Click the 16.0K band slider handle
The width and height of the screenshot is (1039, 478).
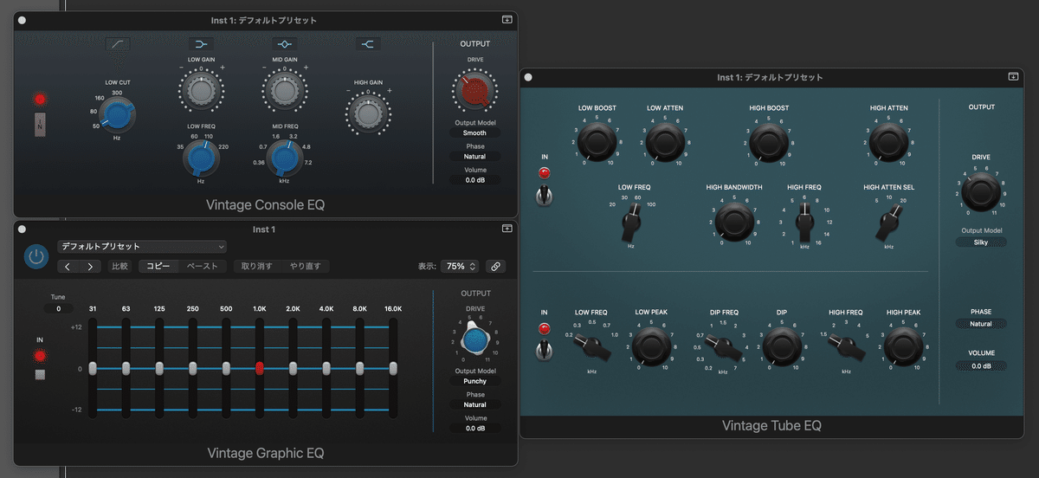click(x=393, y=368)
